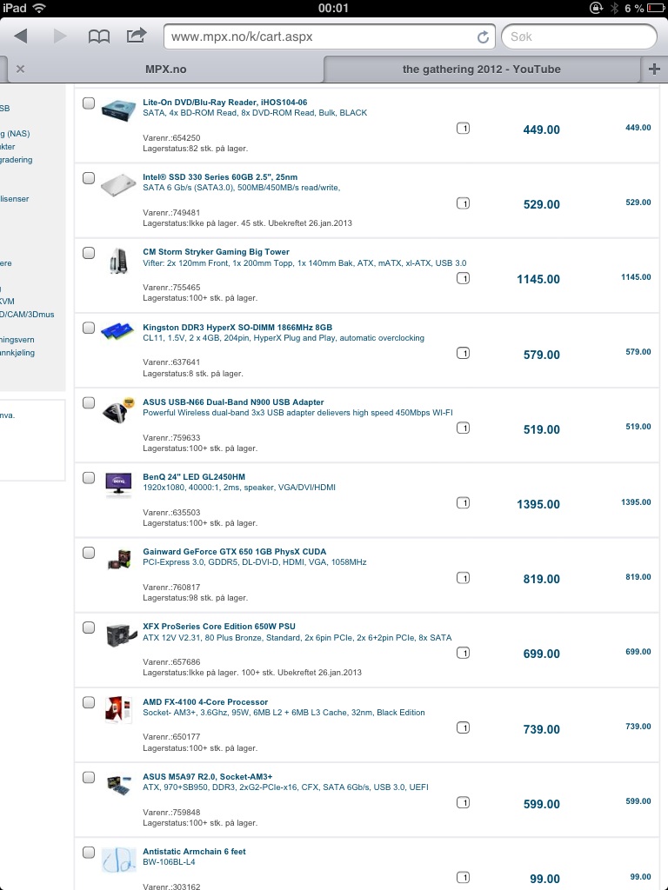Viewport: 668px width, 890px height.
Task: Select the Intel SSD 330 Series checkbox
Action: tap(89, 178)
